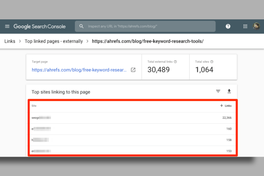
Task: Open the Google apps grid
Action: coord(245,26)
